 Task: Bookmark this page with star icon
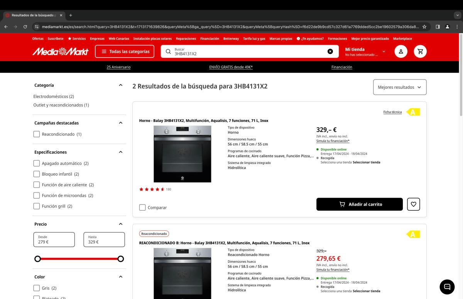tap(424, 27)
